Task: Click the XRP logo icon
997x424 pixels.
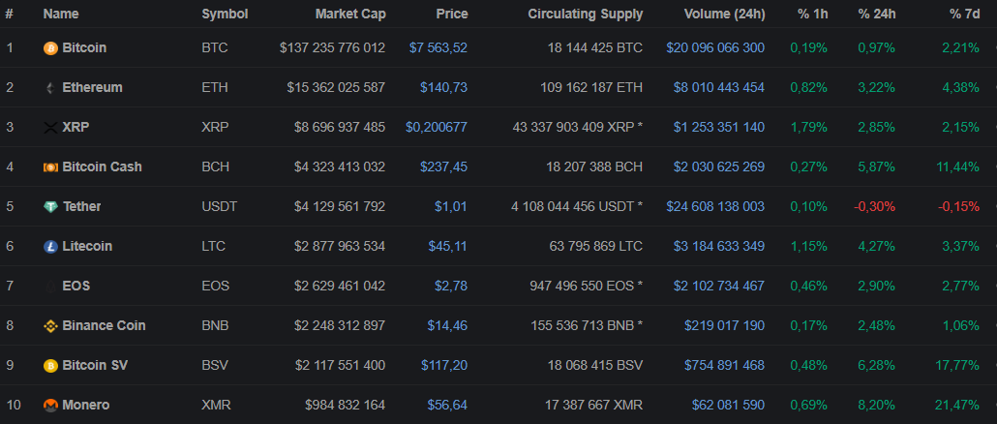Action: click(50, 127)
